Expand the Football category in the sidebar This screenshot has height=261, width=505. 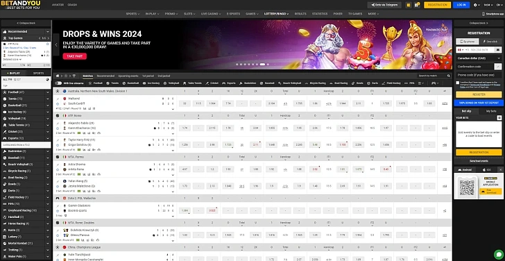tap(26, 92)
